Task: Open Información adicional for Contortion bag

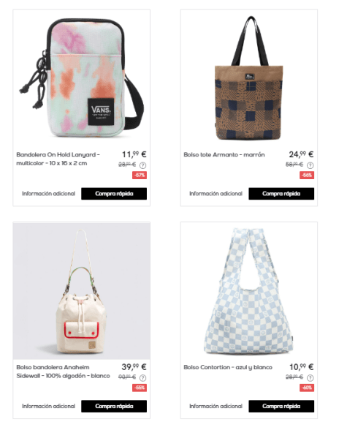Action: (216, 406)
